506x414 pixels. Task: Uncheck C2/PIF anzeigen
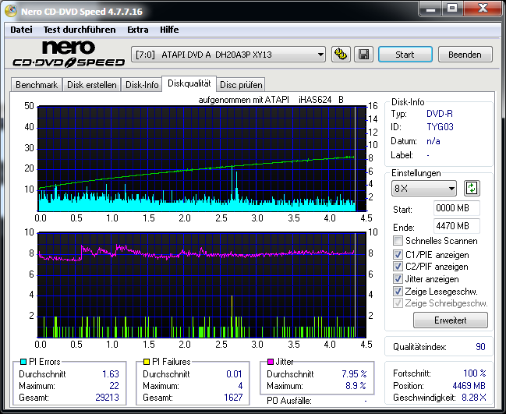(x=398, y=267)
